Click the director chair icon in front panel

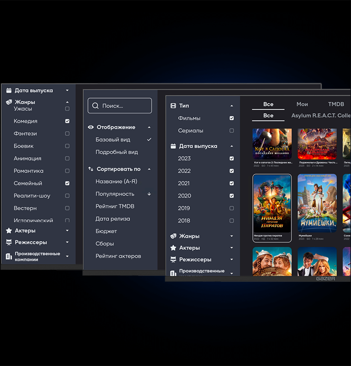pos(173,259)
